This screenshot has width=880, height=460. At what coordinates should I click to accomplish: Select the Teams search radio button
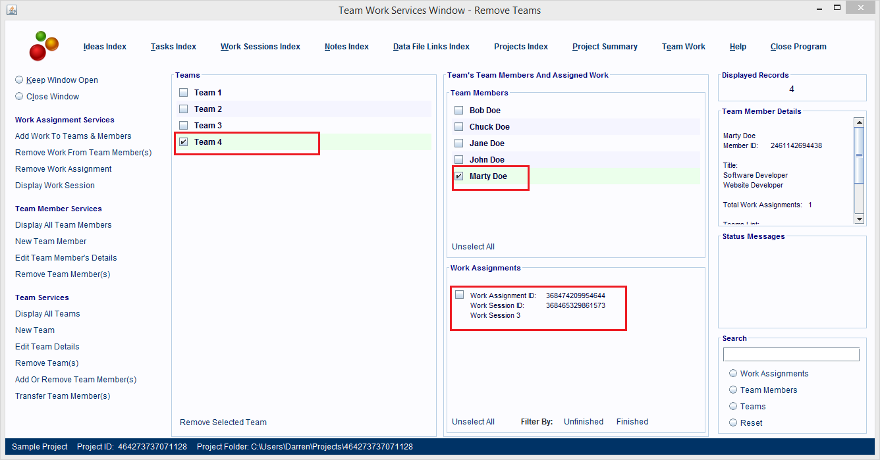click(x=733, y=406)
